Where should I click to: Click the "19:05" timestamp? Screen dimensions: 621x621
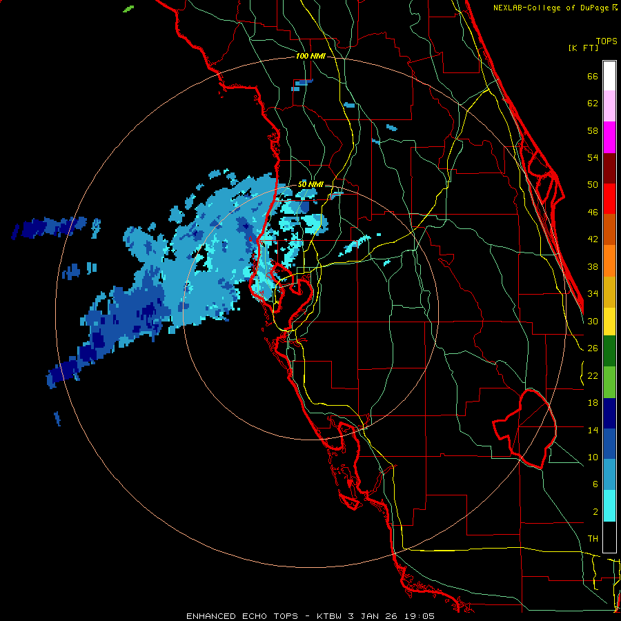click(x=420, y=616)
